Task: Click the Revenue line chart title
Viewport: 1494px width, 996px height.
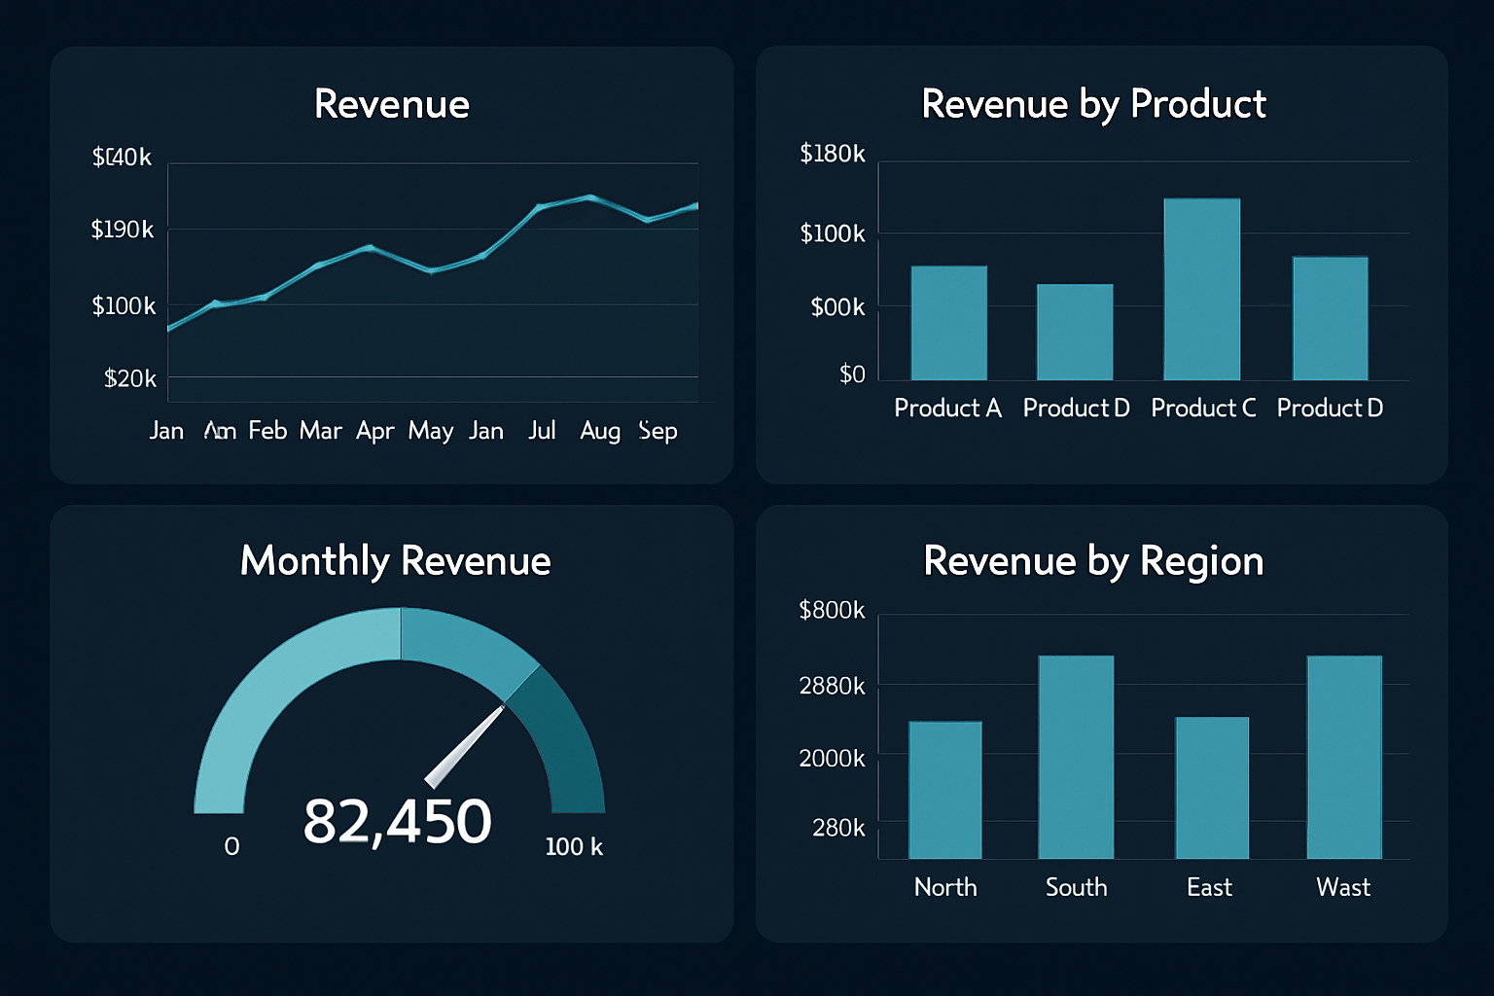Action: click(391, 104)
